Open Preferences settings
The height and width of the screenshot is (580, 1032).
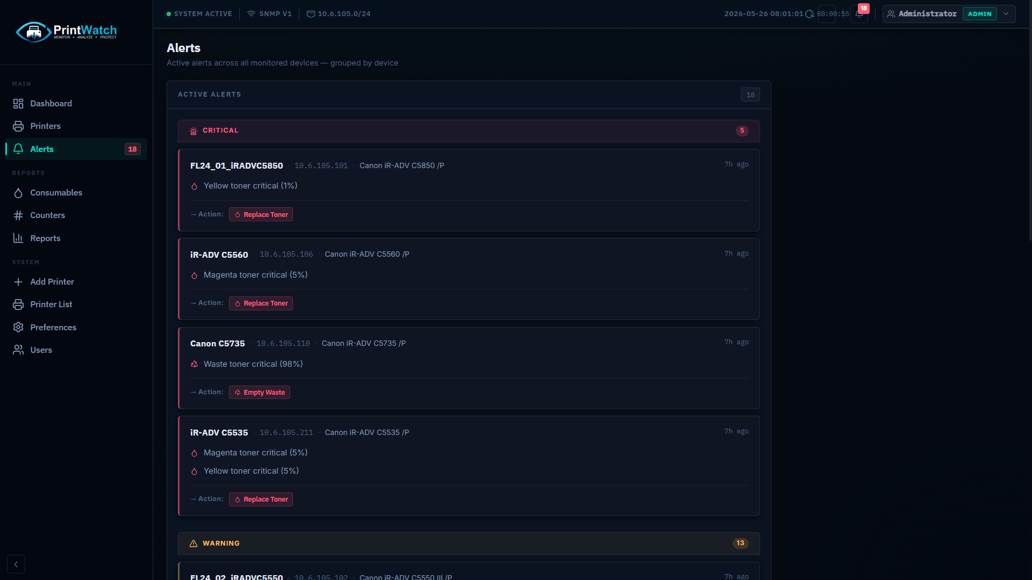pyautogui.click(x=76, y=327)
